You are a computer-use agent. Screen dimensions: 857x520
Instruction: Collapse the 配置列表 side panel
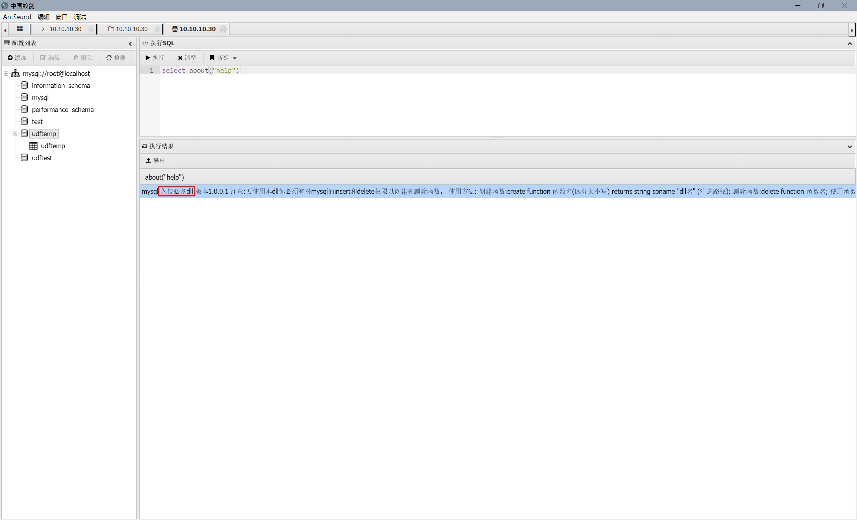(x=131, y=44)
